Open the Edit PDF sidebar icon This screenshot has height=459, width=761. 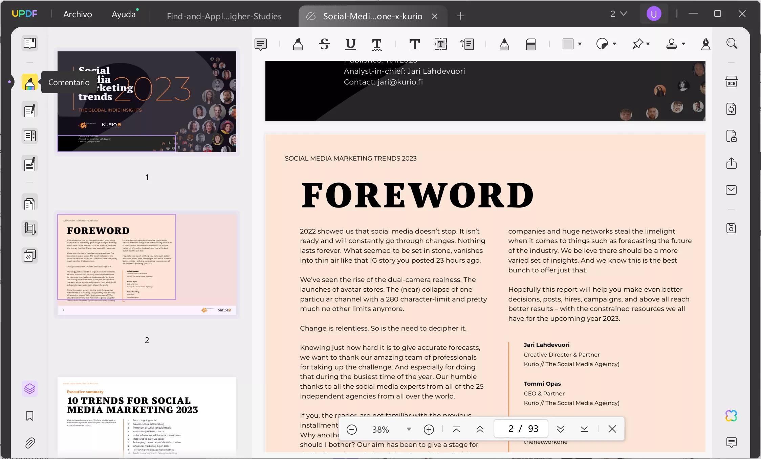30,111
